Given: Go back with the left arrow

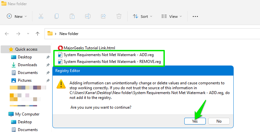Looking at the screenshot, I should [x=7, y=34].
